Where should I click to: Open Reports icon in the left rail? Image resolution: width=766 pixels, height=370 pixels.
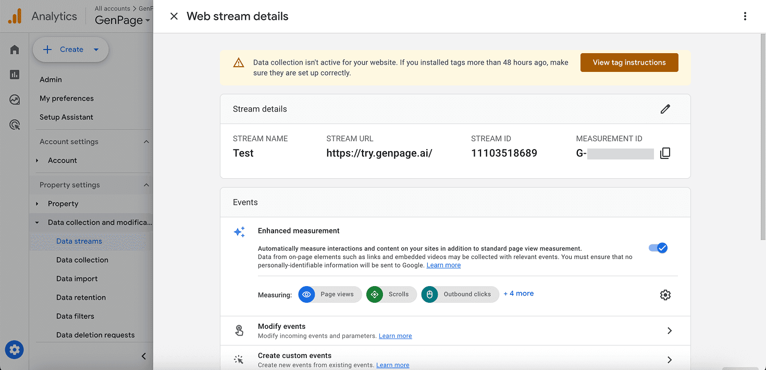coord(15,75)
